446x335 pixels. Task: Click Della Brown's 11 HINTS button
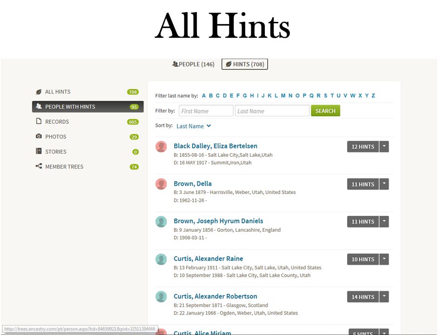363,184
